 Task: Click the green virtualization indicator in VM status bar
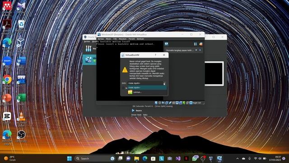184,103
